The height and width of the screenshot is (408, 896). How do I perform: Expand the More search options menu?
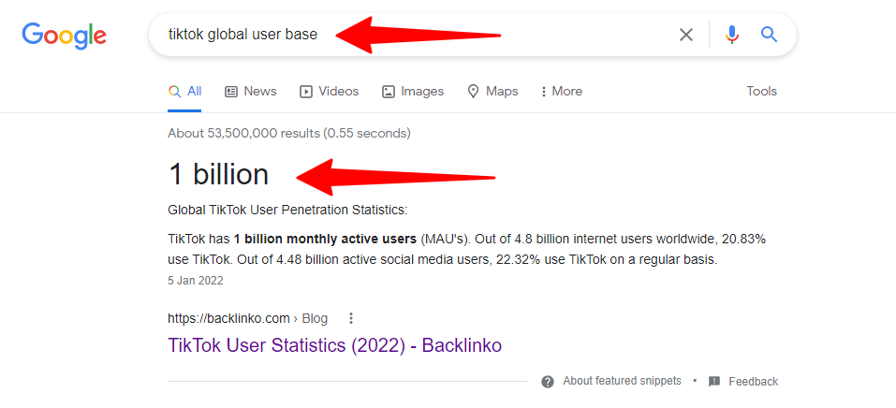(x=561, y=92)
